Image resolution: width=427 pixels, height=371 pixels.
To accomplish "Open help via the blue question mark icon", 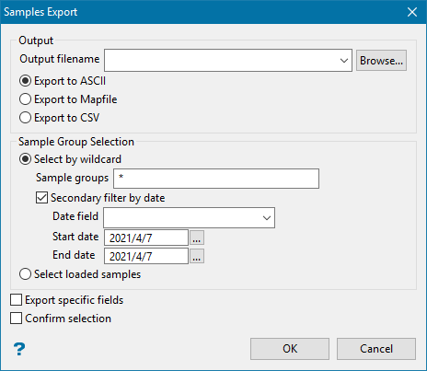I will (x=19, y=349).
